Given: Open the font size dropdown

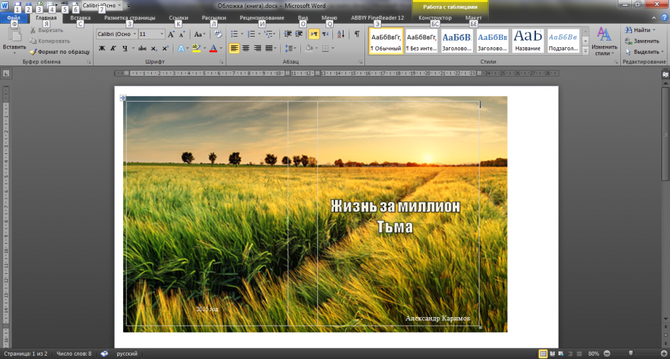Looking at the screenshot, I should [161, 34].
